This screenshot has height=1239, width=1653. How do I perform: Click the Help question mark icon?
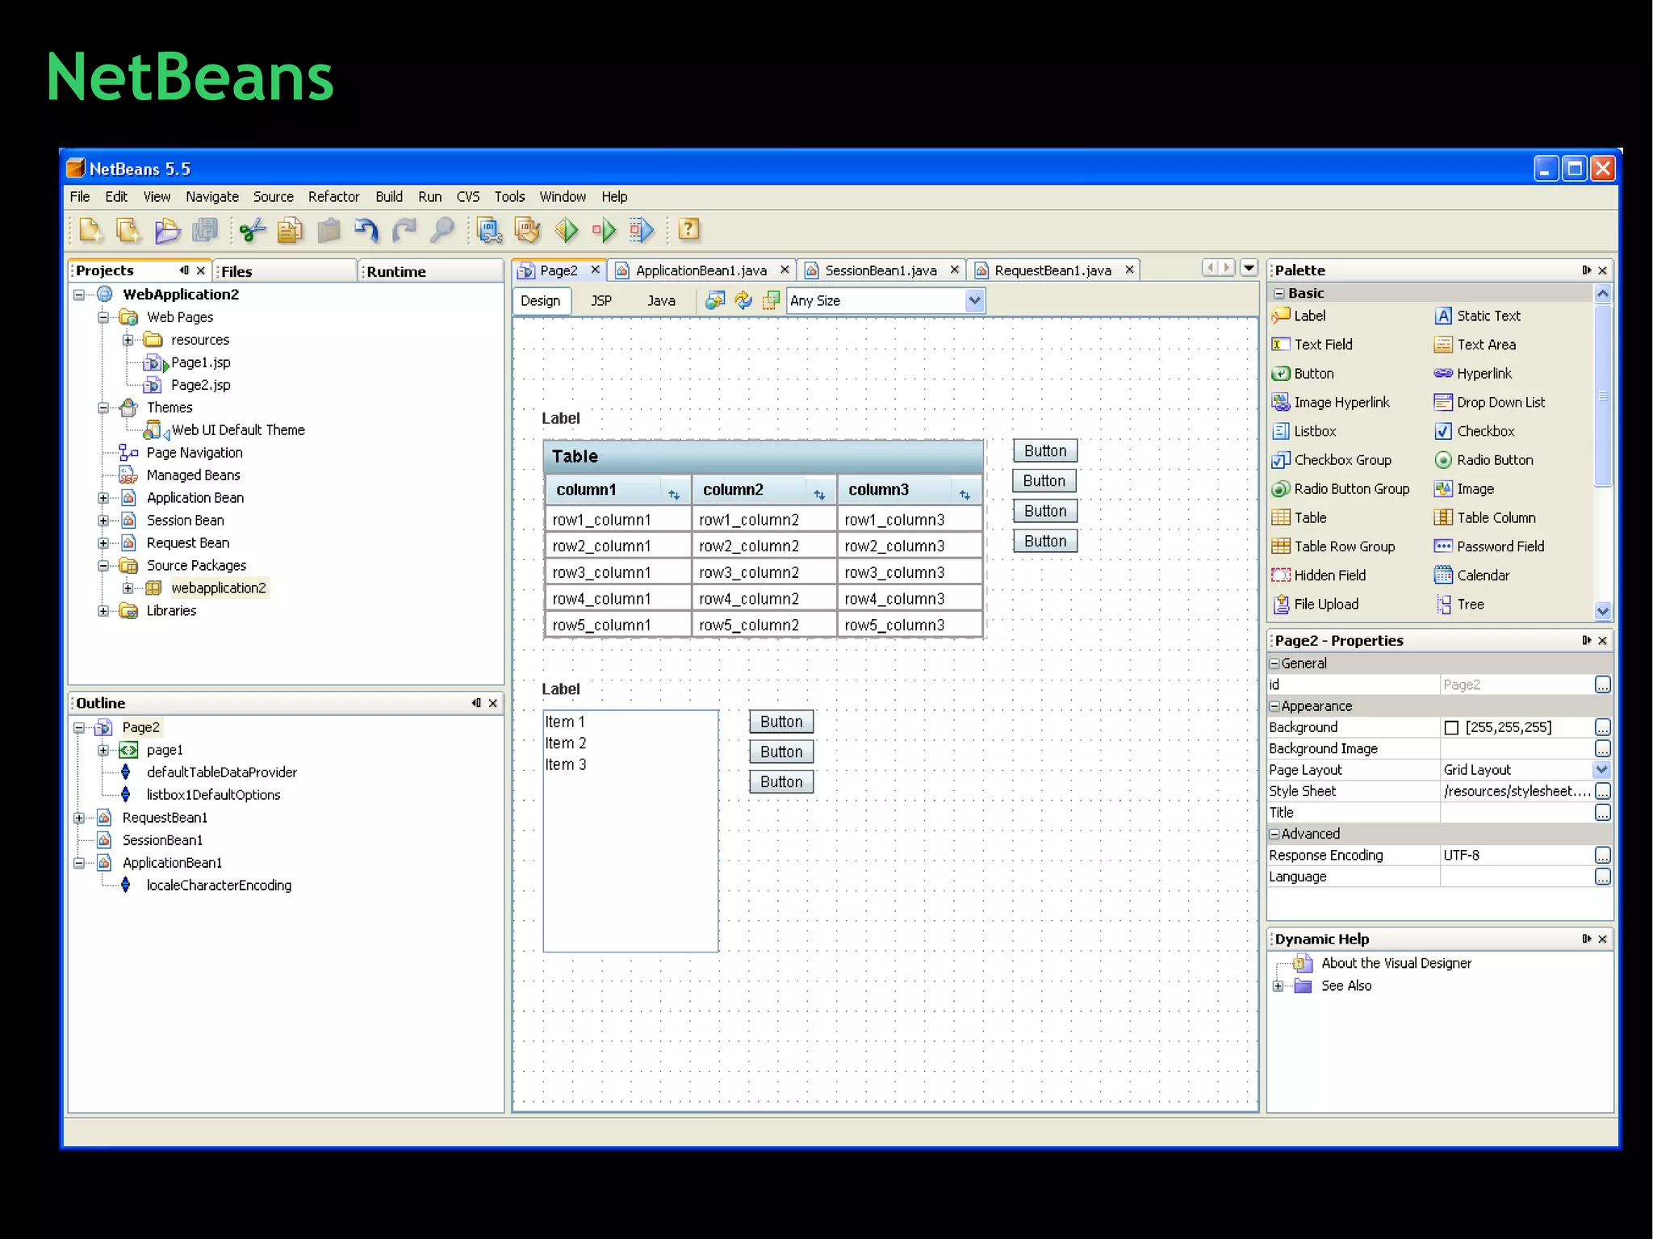click(x=688, y=230)
